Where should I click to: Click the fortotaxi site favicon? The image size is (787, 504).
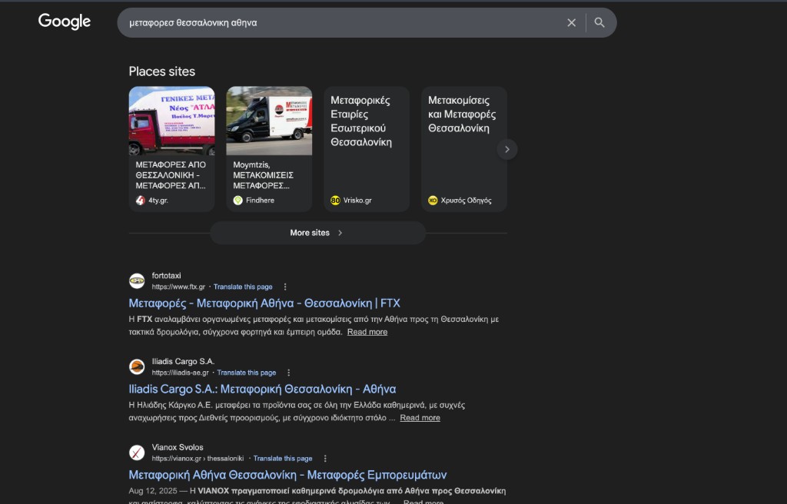(137, 281)
